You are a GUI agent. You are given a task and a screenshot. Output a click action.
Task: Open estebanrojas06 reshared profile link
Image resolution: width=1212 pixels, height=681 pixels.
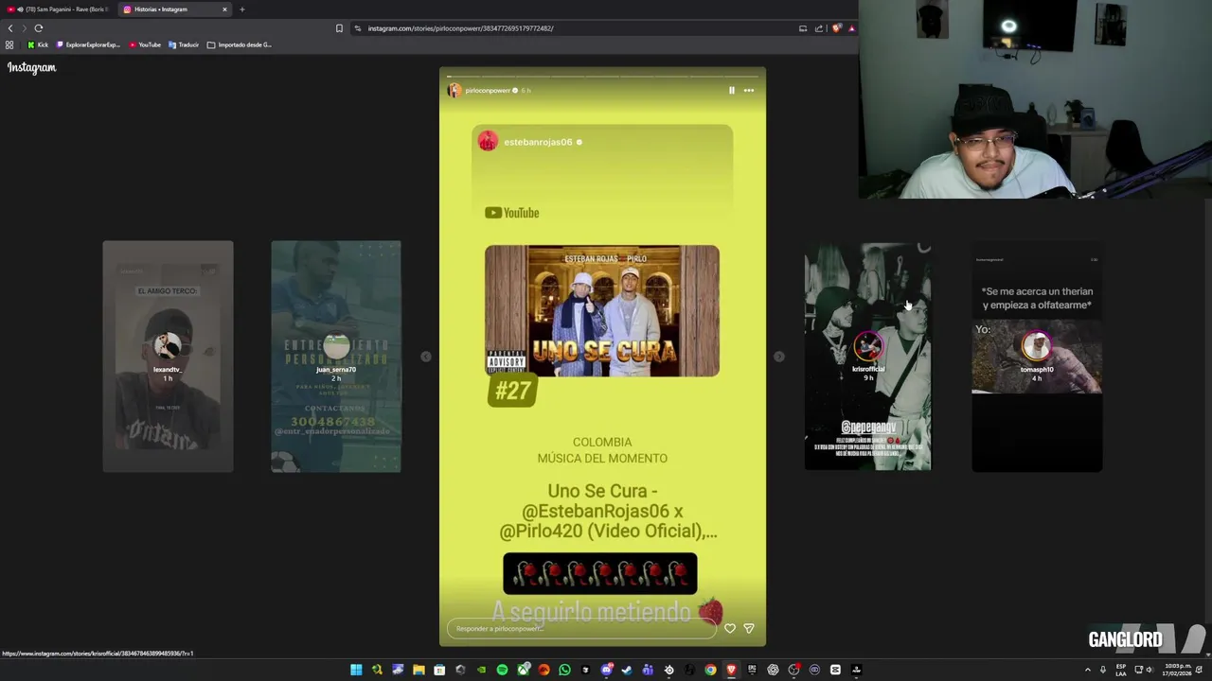[x=538, y=142]
